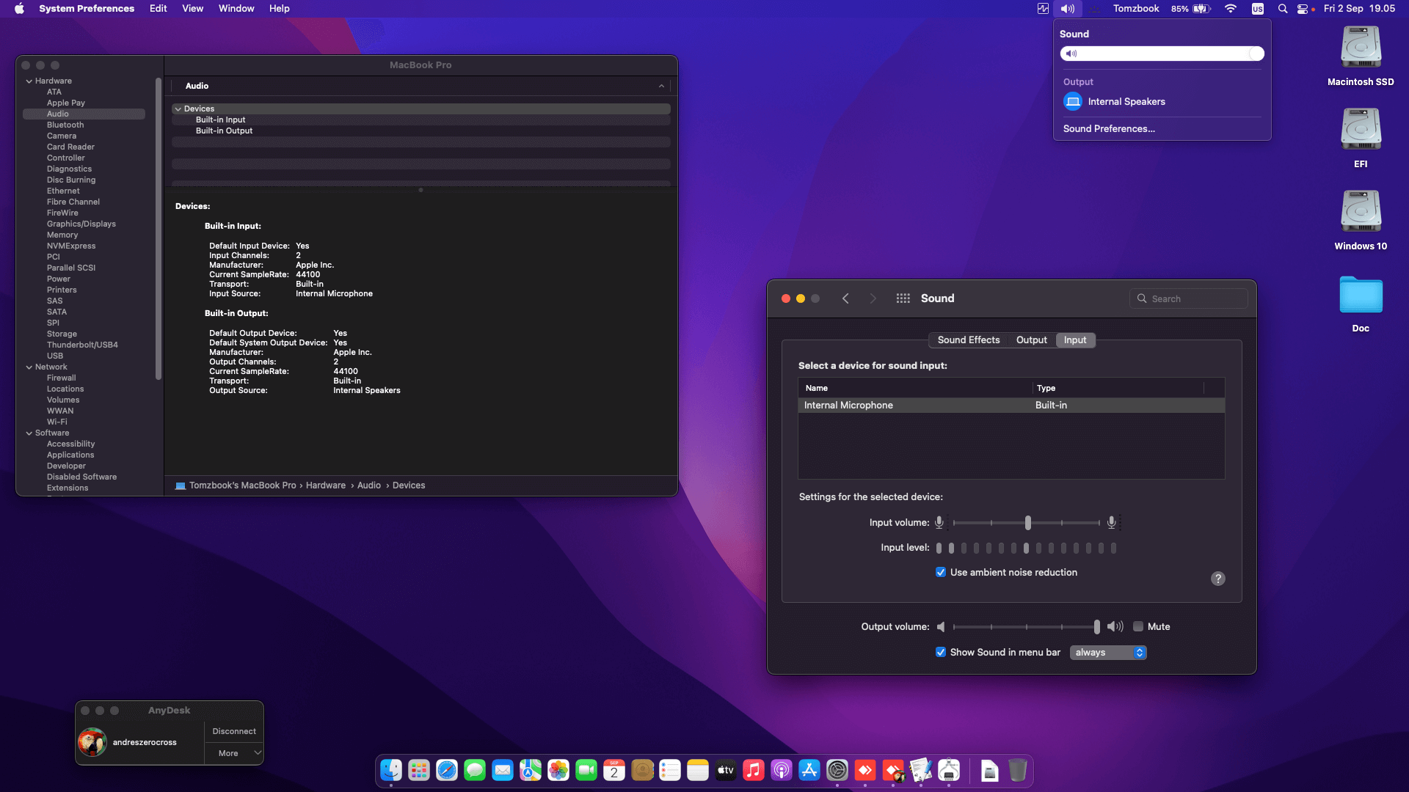The height and width of the screenshot is (792, 1409).
Task: Click Disconnect in the AnyDesk window
Action: [234, 732]
